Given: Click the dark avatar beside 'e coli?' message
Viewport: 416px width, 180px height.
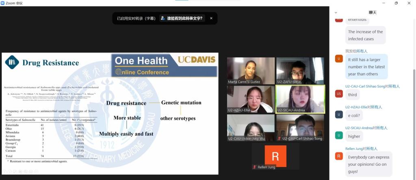Looking at the screenshot, I should (339, 115).
